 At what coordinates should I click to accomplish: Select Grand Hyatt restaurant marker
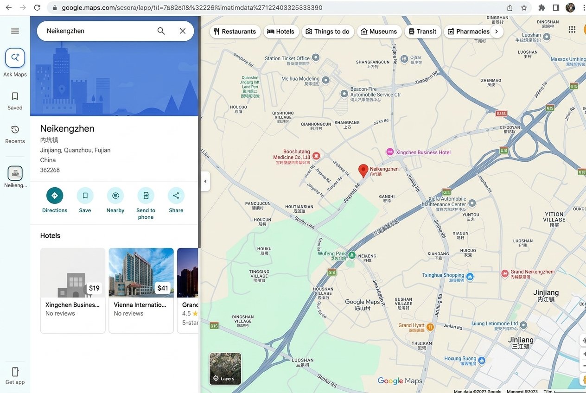point(430,327)
